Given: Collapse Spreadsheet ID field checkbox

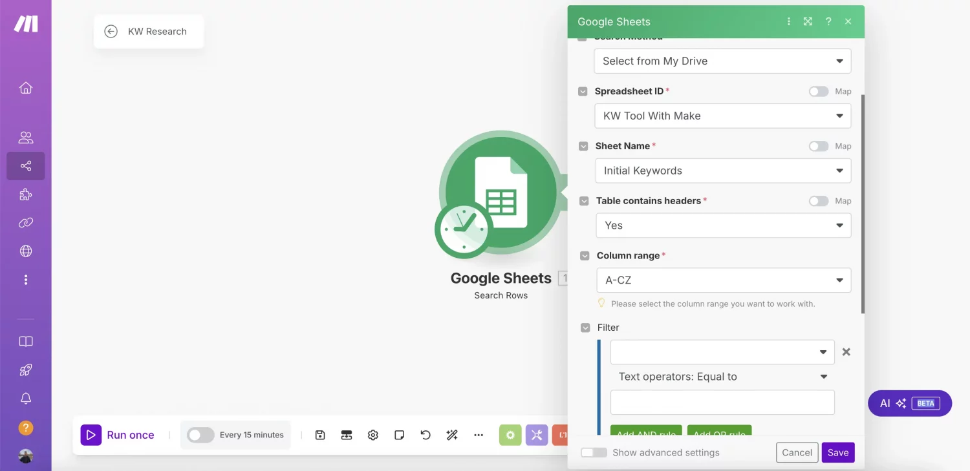Looking at the screenshot, I should click(x=583, y=92).
